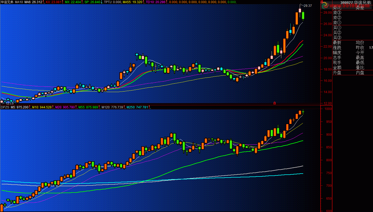
Task: Select the DPZS sub-chart indicator label
Action: click(5, 107)
